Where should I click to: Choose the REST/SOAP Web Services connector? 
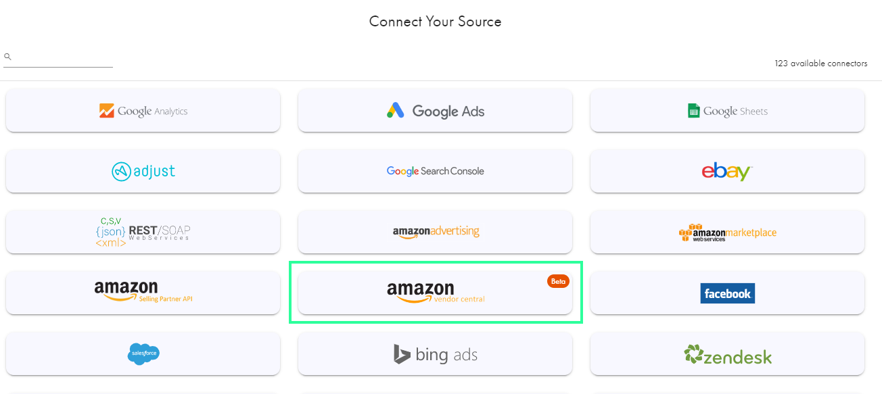[x=143, y=232]
